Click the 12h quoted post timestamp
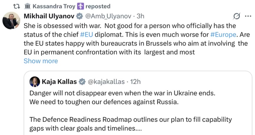This screenshot has height=135, width=255. [135, 81]
